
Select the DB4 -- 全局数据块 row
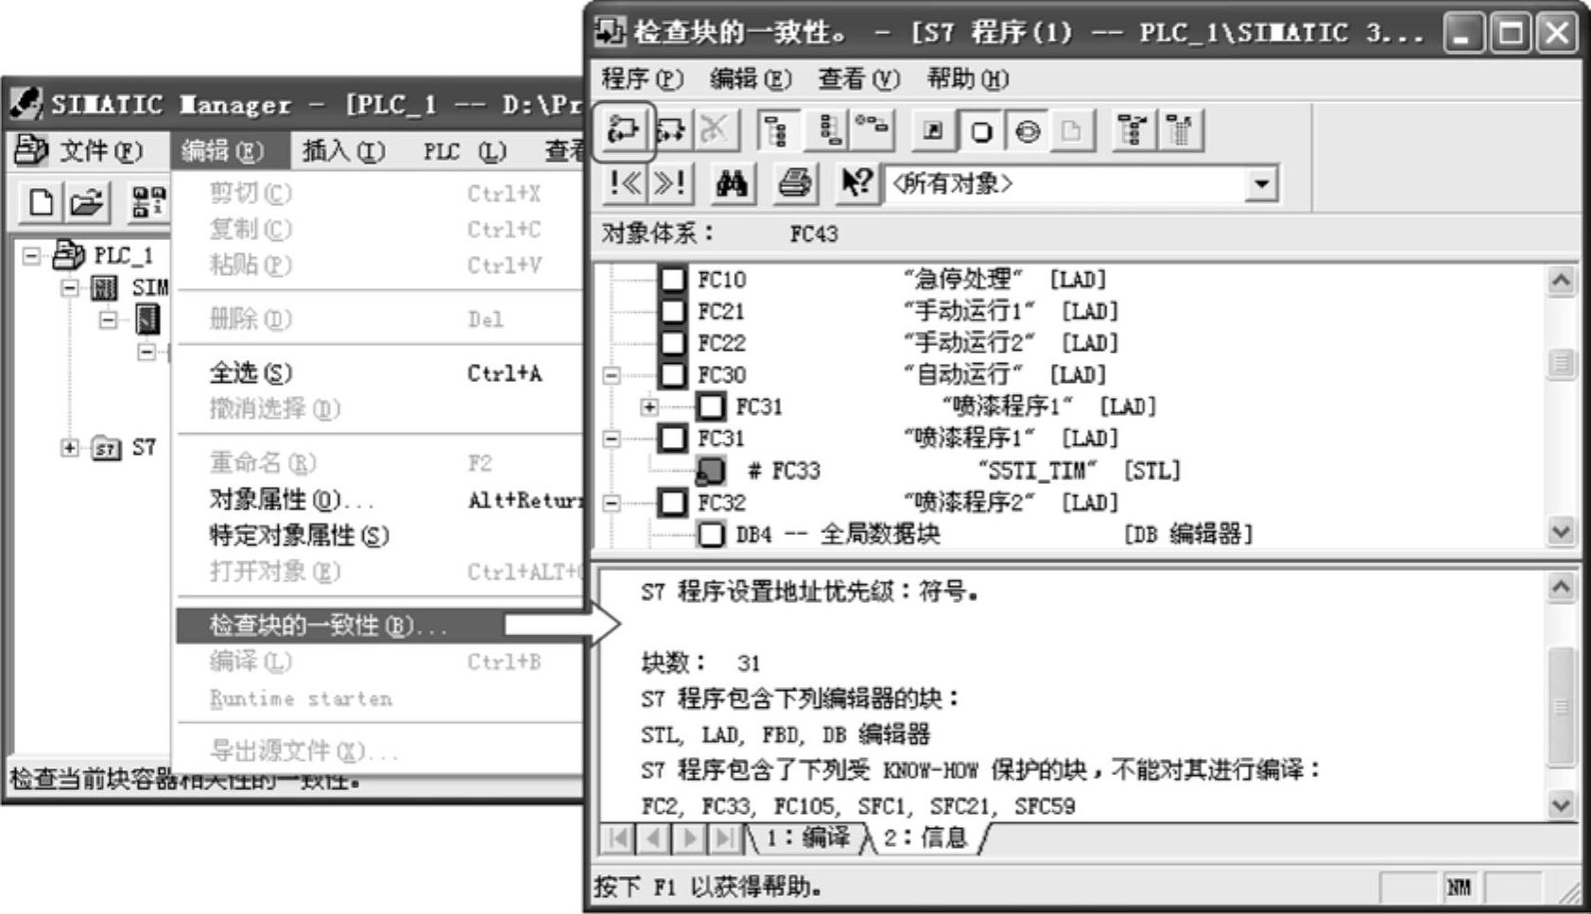(x=994, y=534)
